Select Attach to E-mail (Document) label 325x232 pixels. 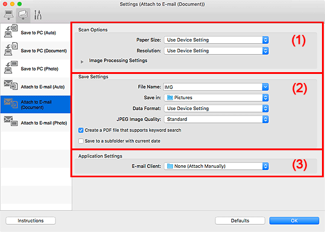tap(36, 105)
